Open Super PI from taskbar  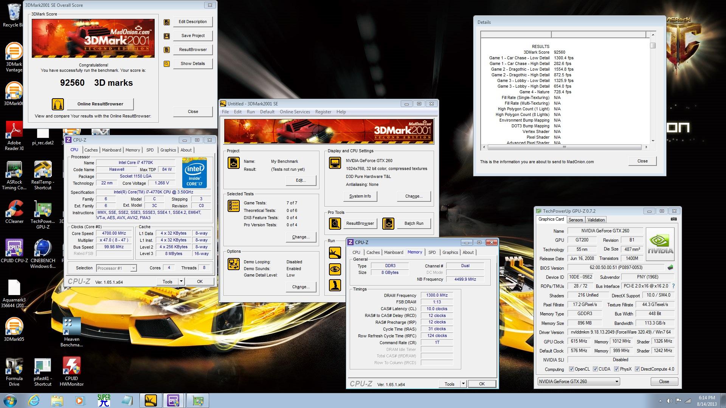[x=104, y=400]
